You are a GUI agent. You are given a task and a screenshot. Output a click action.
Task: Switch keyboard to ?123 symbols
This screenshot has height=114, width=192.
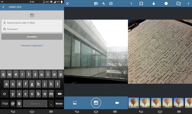point(5,104)
